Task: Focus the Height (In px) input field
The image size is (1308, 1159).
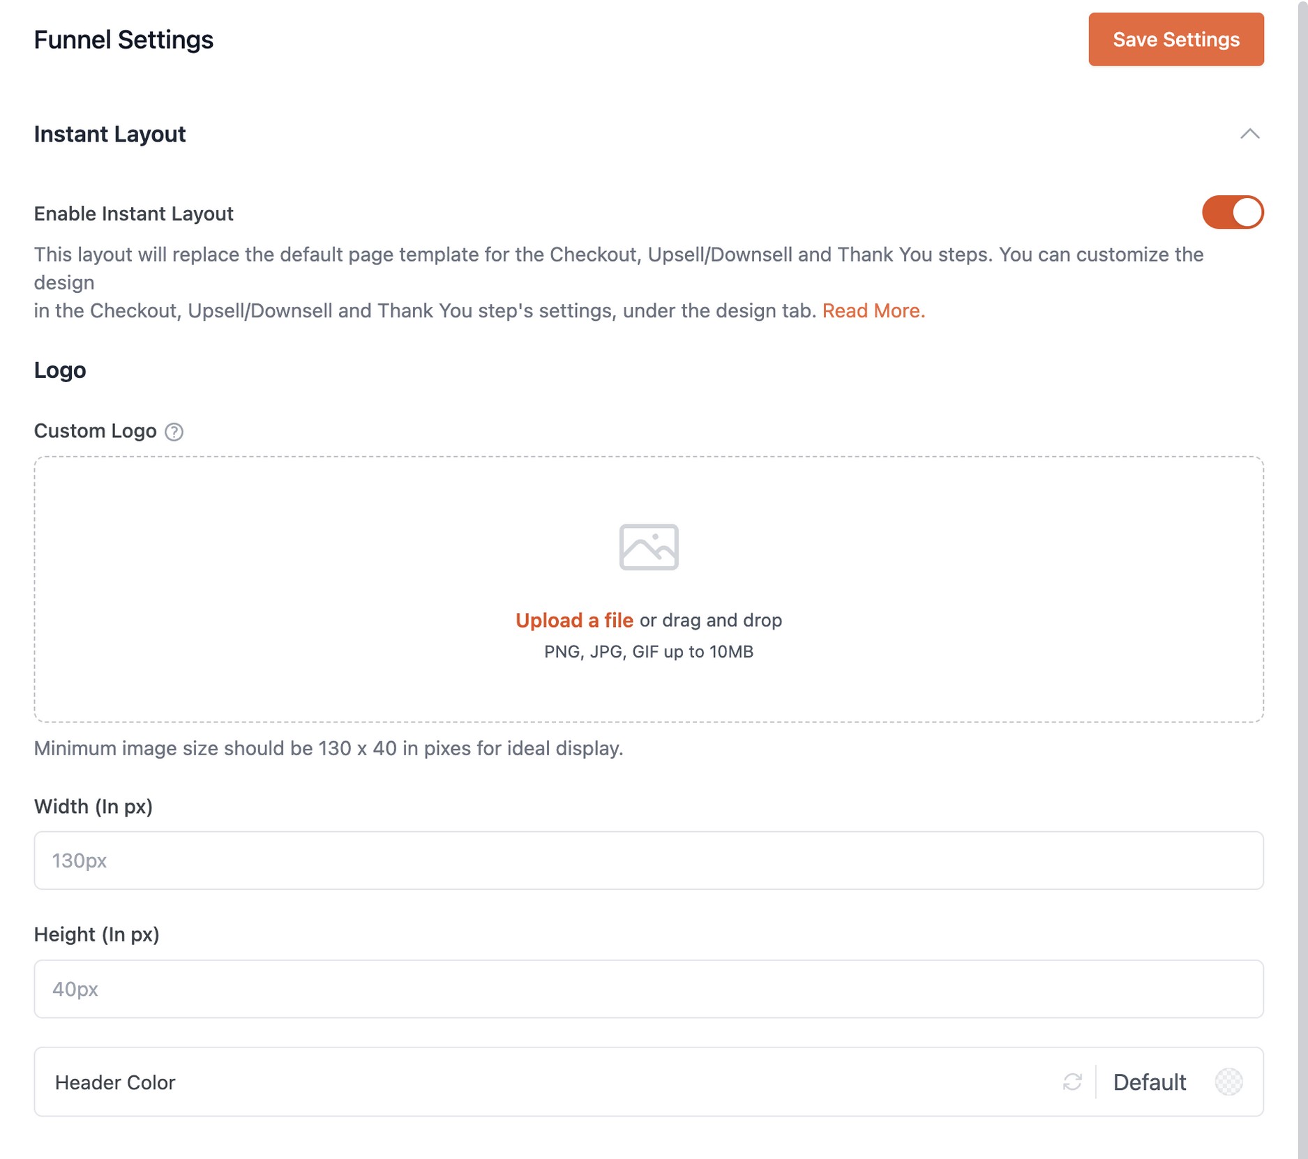Action: pos(649,989)
